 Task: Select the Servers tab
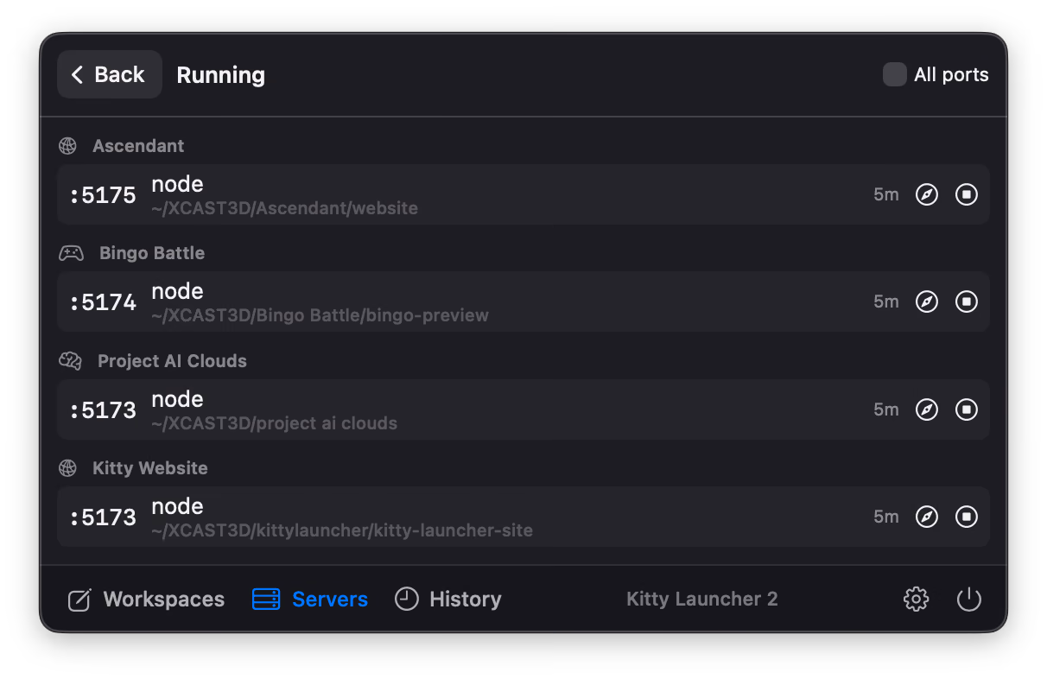coord(309,599)
